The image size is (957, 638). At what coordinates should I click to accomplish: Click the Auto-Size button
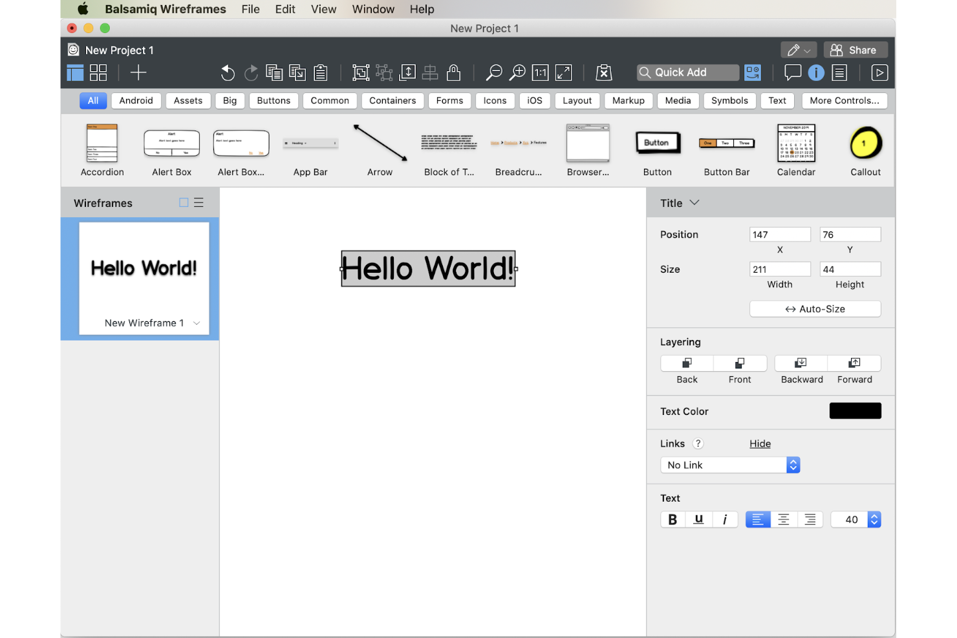(x=815, y=309)
